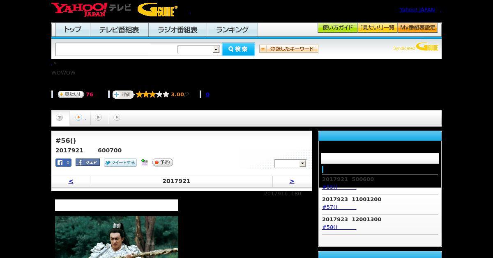Click the 2017923 11001200 schedule text
The image size is (493, 258).
(x=352, y=199)
